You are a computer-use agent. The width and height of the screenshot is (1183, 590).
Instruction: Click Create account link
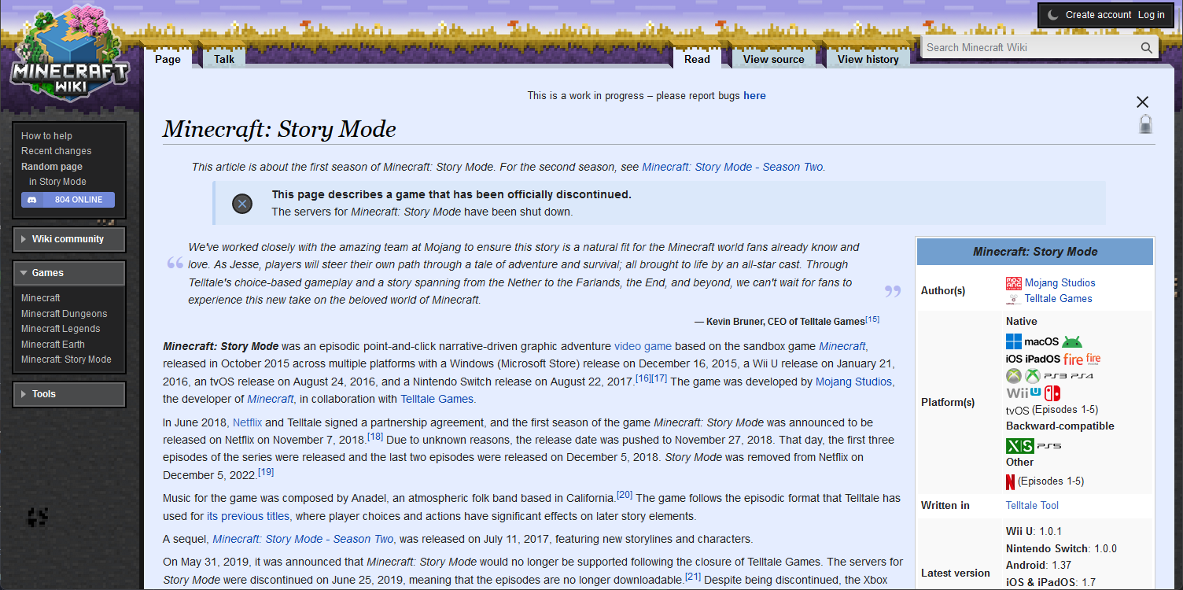pyautogui.click(x=1099, y=15)
